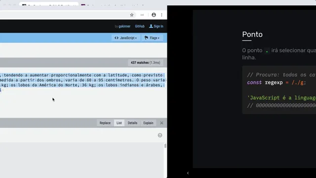This screenshot has width=316, height=178.
Task: Switch to the Replace tab
Action: click(105, 123)
